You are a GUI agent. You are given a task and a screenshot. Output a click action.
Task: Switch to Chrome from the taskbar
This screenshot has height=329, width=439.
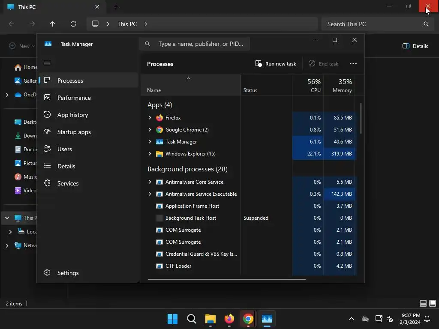[x=248, y=319]
